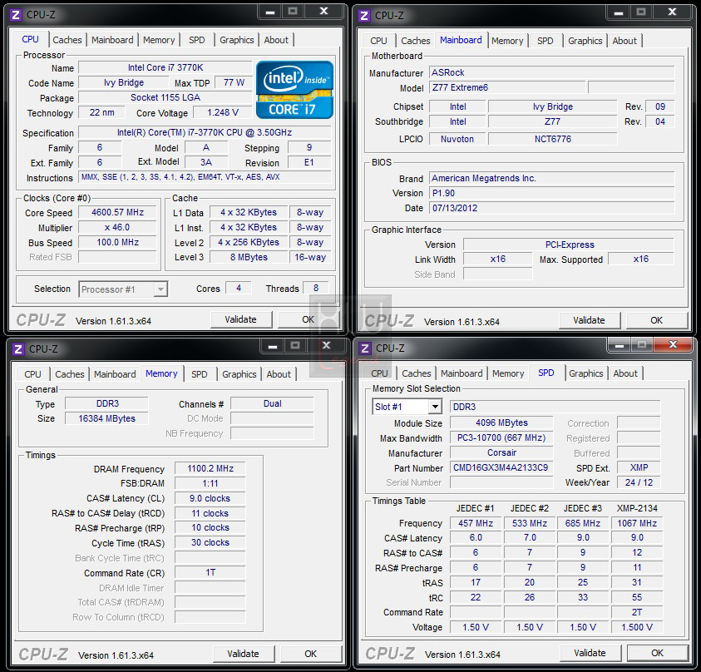The height and width of the screenshot is (672, 701).
Task: Click Validate in the Mainboard window
Action: click(x=590, y=320)
